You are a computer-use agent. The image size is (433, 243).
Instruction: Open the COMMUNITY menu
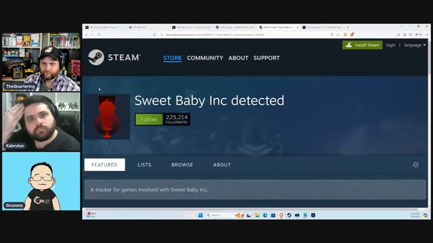(205, 58)
